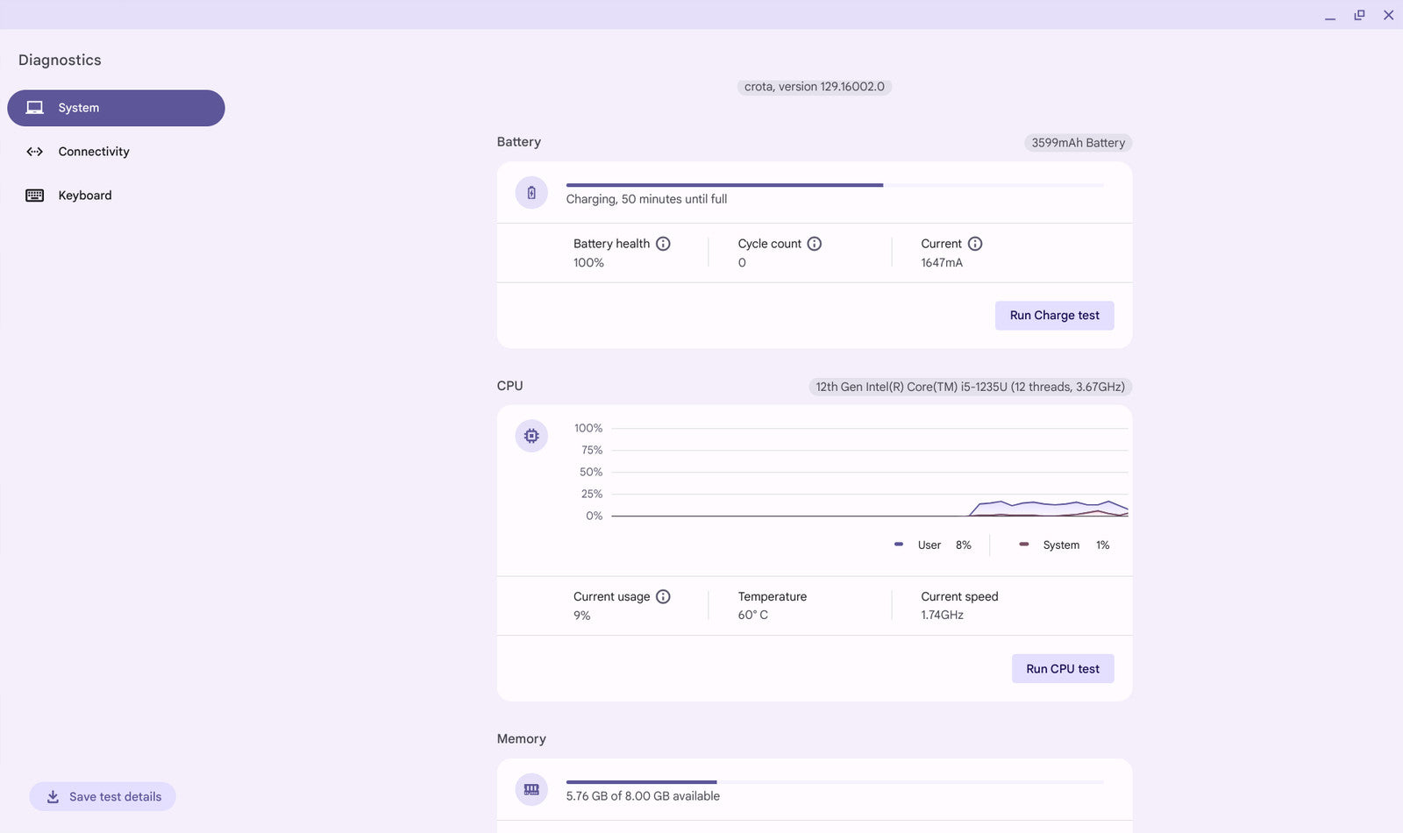Click the CPU usage graph
The height and width of the screenshot is (833, 1403).
coord(868,473)
